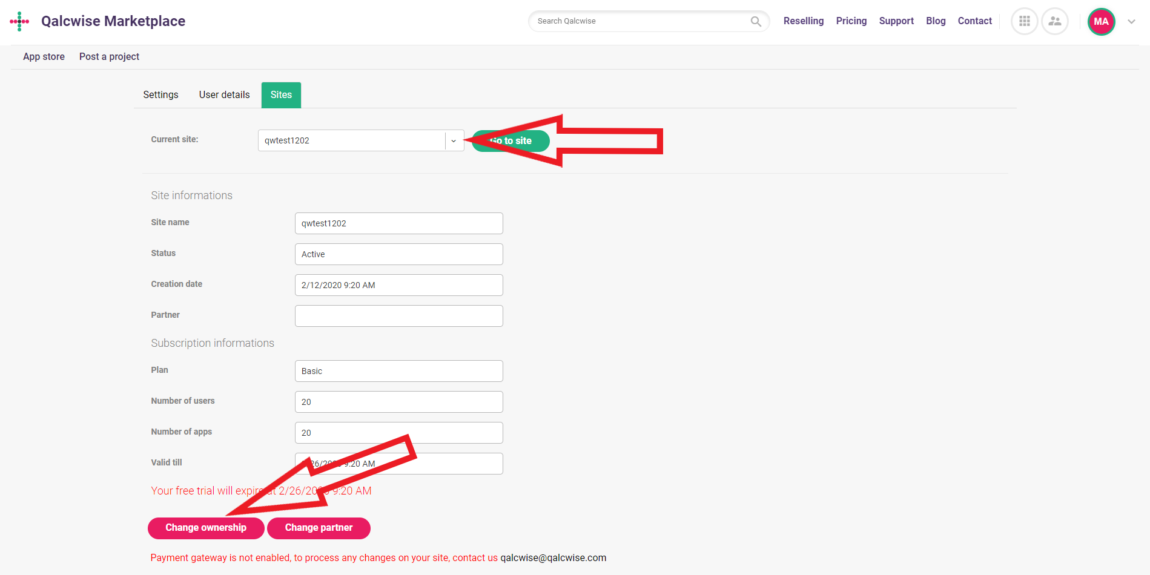Screen dimensions: 1150x575
Task: Click the Change partner button
Action: (x=319, y=528)
